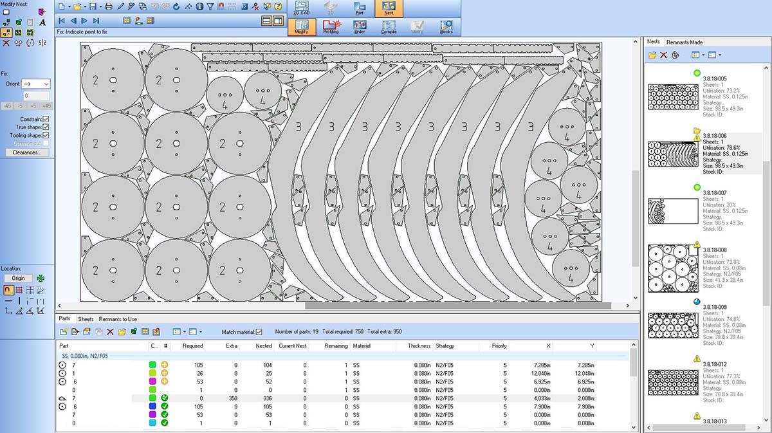Open the Orient dropdown
Viewport: 772px width, 433px height.
point(36,84)
